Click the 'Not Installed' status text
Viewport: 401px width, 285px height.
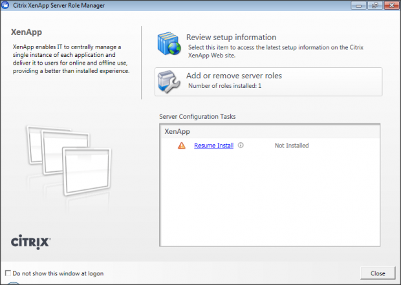click(x=292, y=145)
